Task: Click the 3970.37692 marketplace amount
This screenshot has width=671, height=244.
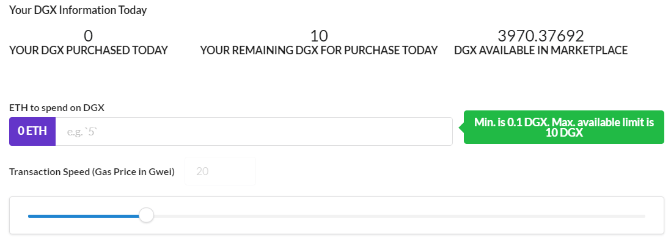Action: pyautogui.click(x=541, y=35)
